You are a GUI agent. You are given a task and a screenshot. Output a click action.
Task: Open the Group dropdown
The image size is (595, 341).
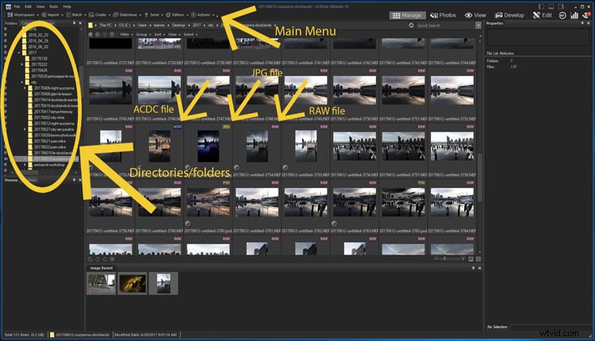coord(143,35)
